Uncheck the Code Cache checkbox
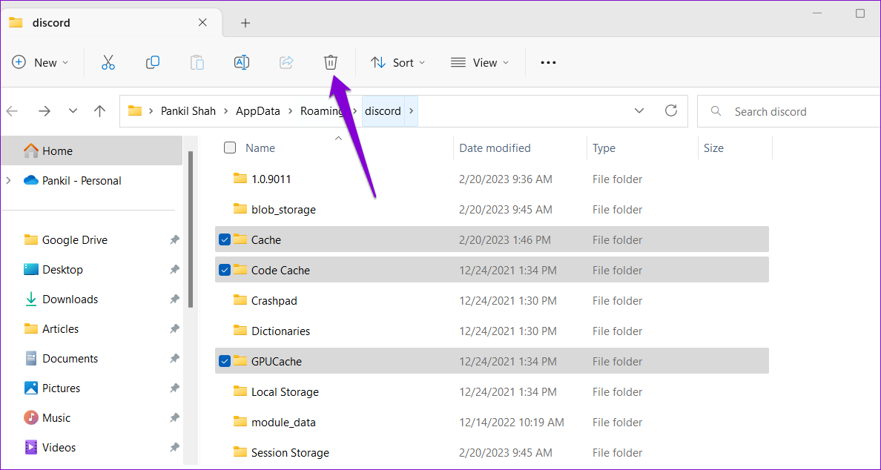Viewport: 881px width, 470px height. [225, 270]
